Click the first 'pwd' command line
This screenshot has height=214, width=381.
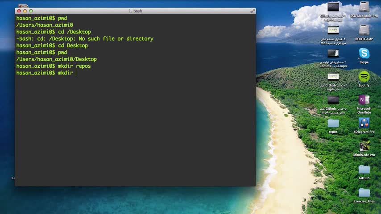(x=41, y=18)
